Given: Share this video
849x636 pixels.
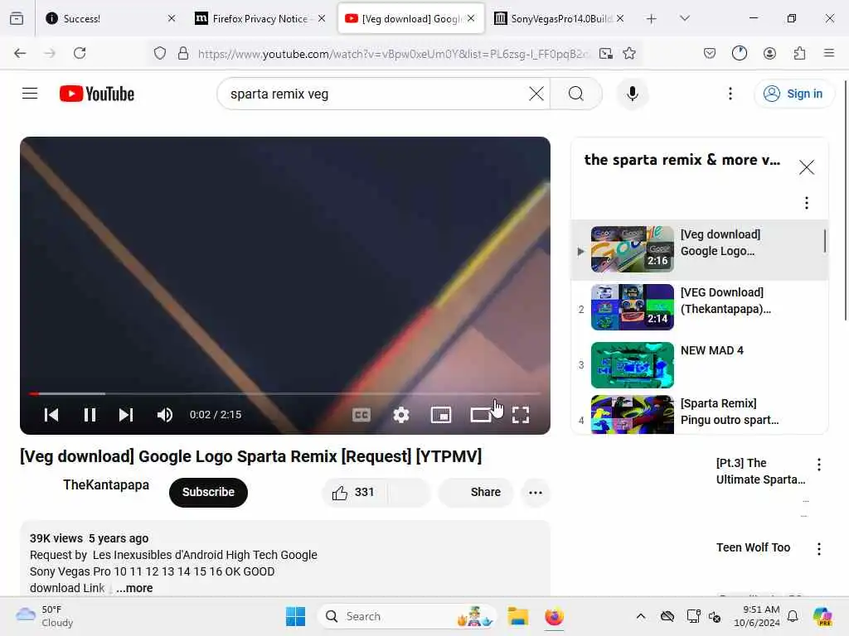Looking at the screenshot, I should (476, 492).
